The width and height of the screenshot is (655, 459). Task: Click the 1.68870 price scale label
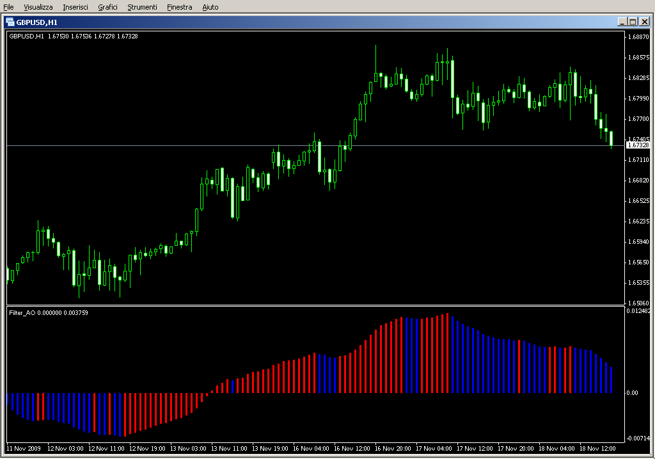(x=638, y=36)
